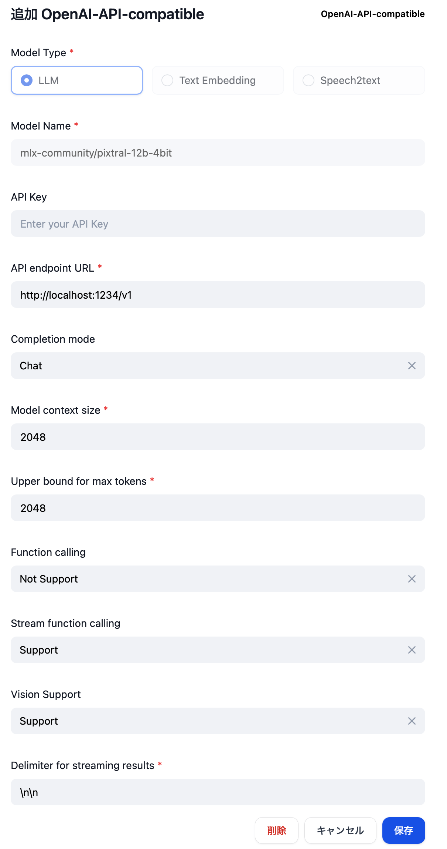Expand the Stream function calling dropdown
This screenshot has width=447, height=849.
point(207,650)
